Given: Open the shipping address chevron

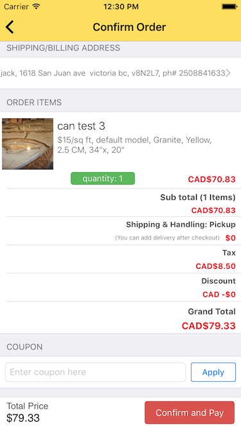Looking at the screenshot, I should (x=228, y=73).
